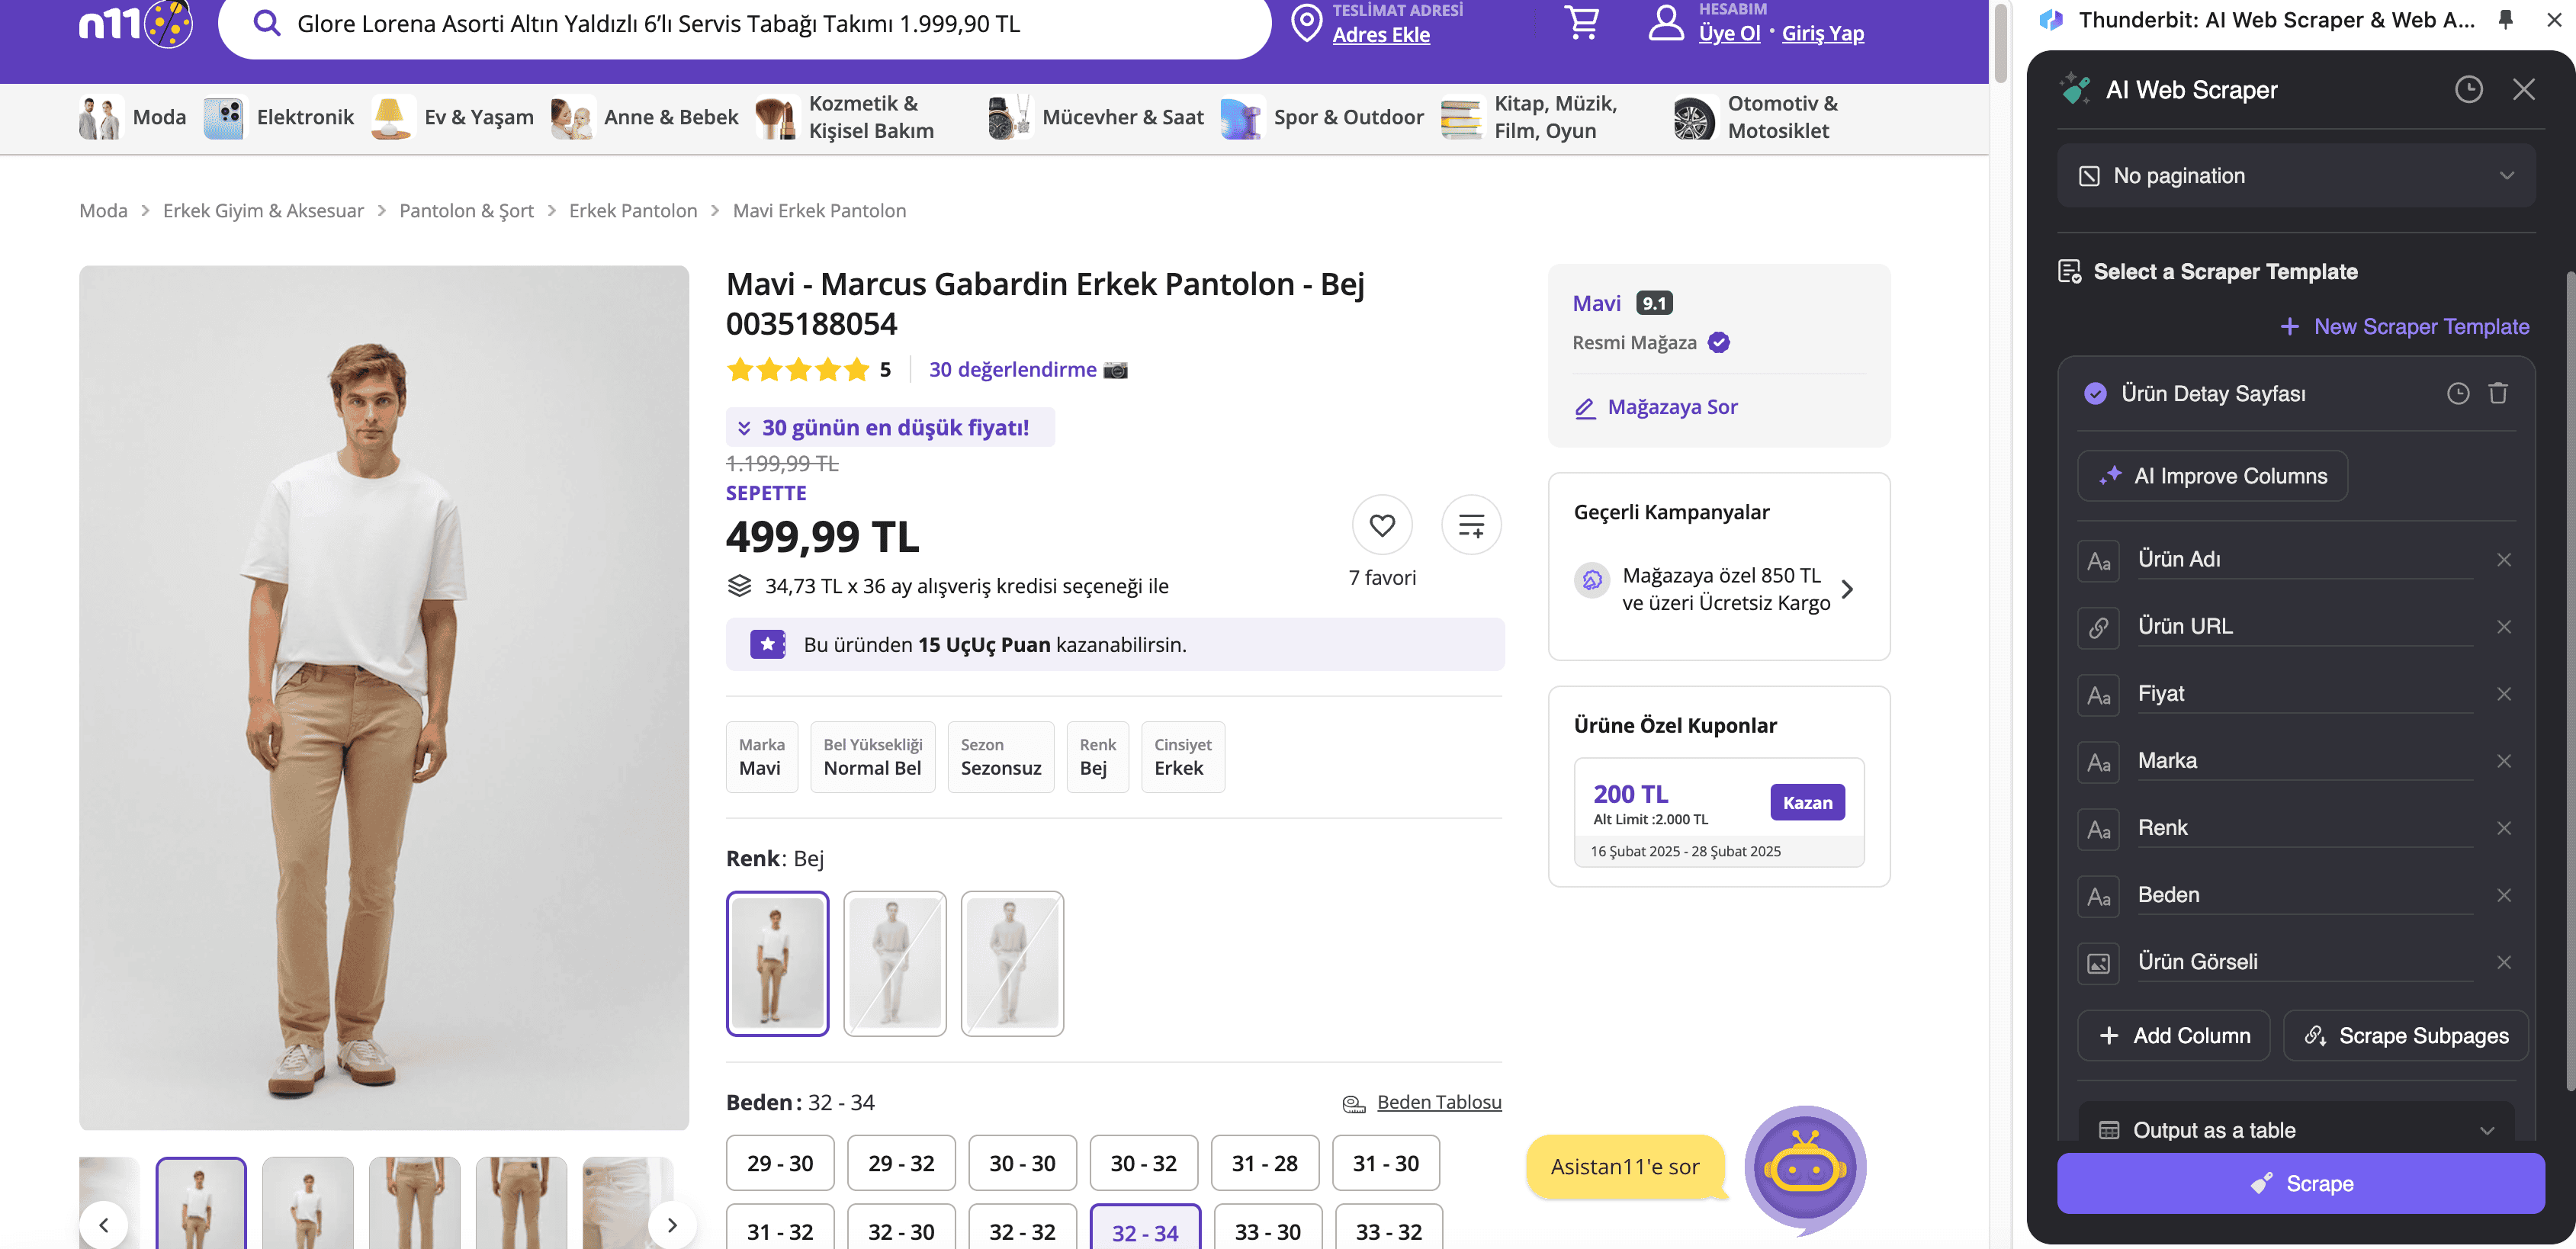Open the Output as a table dropdown

(2296, 1130)
